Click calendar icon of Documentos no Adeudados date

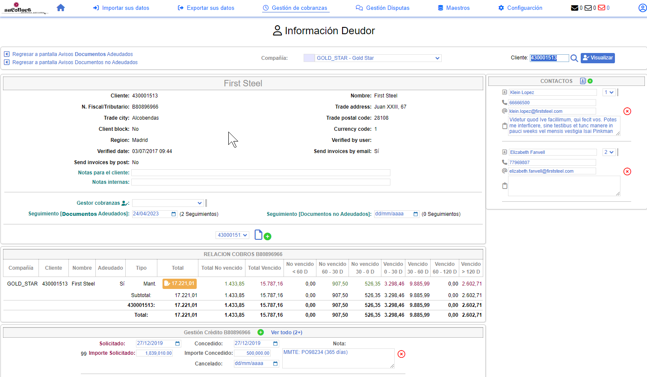tap(416, 214)
